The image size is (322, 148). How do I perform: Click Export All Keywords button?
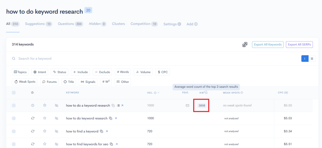268,45
